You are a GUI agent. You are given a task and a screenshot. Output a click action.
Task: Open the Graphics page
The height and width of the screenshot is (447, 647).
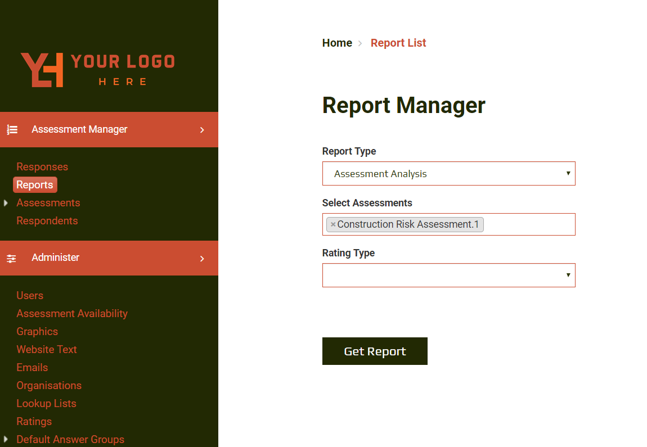(37, 331)
